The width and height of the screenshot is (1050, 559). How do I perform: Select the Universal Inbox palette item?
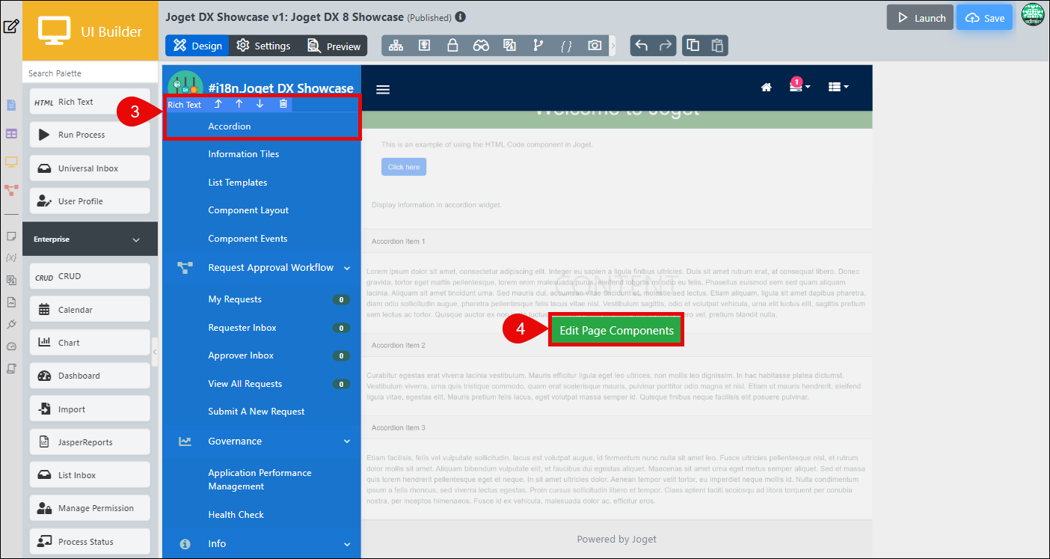90,168
